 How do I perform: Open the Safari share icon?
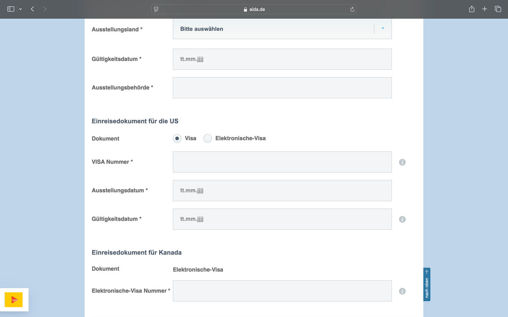coord(472,9)
